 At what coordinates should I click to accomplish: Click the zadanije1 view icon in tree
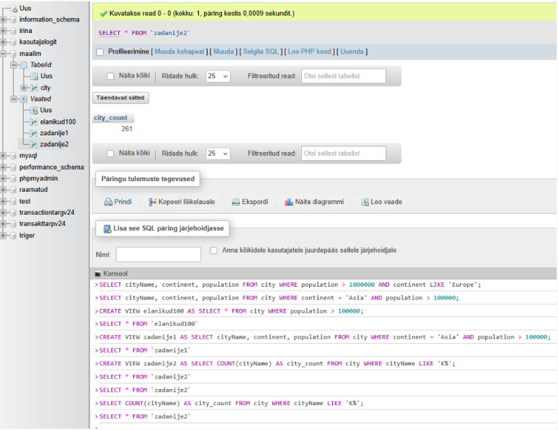coord(34,133)
